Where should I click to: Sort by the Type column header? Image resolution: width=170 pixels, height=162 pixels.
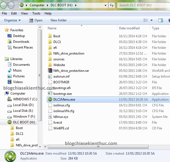click(155, 28)
